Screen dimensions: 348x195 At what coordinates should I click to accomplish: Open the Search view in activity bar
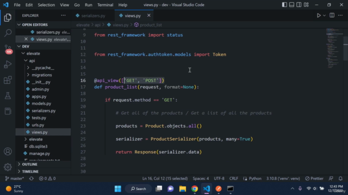[8, 33]
